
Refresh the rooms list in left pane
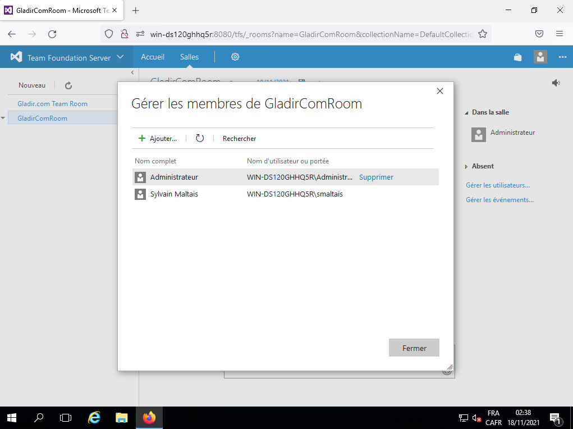point(68,85)
